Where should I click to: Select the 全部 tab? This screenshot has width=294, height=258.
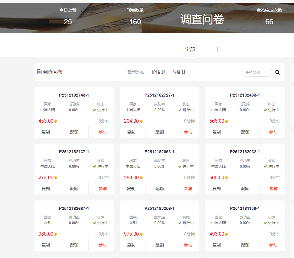pyautogui.click(x=190, y=49)
